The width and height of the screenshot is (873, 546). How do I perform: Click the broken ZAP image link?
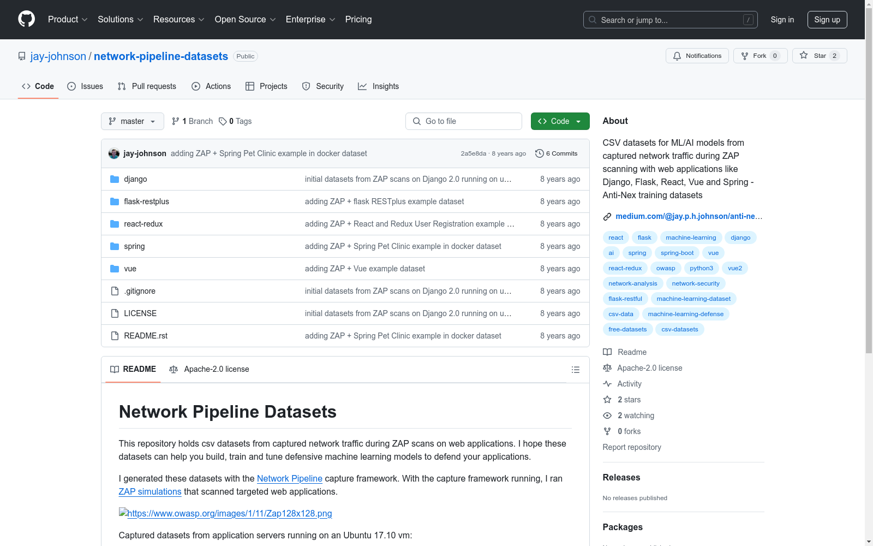point(225,513)
